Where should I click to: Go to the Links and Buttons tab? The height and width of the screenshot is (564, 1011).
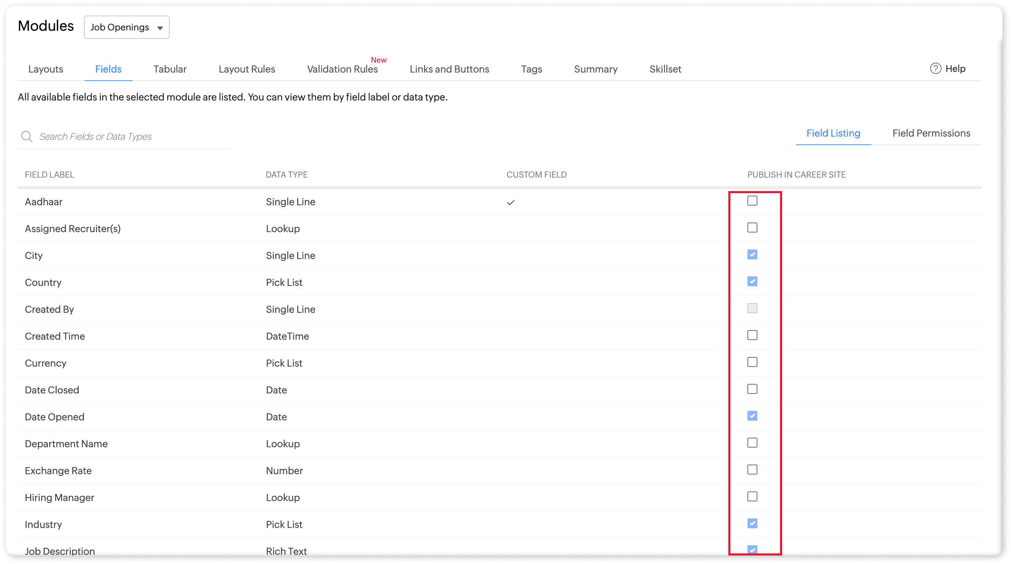[x=449, y=69]
